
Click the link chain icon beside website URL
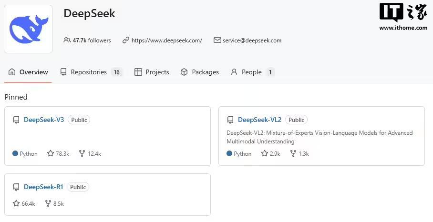(125, 40)
